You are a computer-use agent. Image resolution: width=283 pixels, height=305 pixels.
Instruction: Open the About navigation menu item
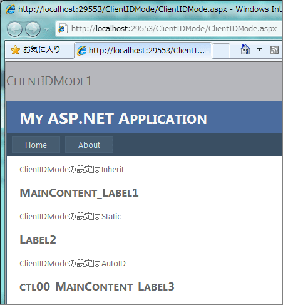tap(89, 145)
